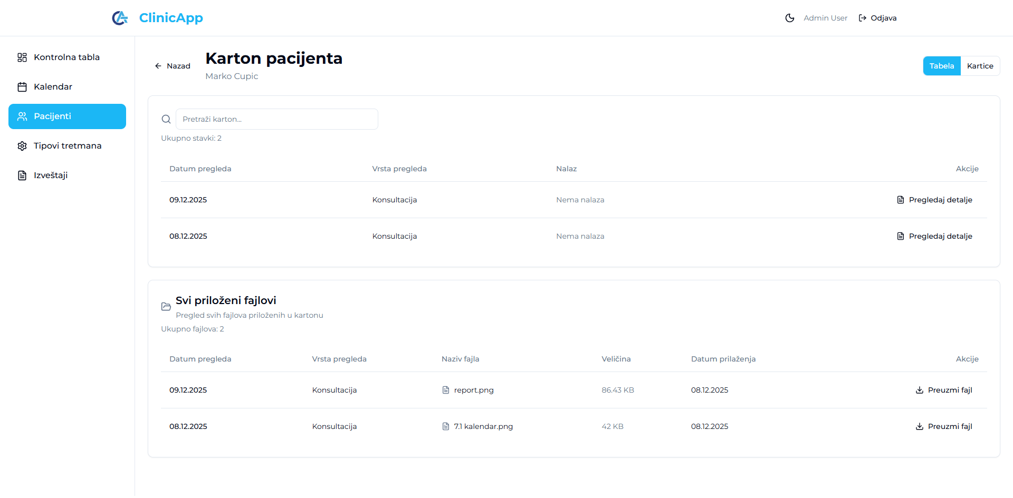
Task: Click the 7.1 kalendar.png file icon
Action: [x=446, y=426]
